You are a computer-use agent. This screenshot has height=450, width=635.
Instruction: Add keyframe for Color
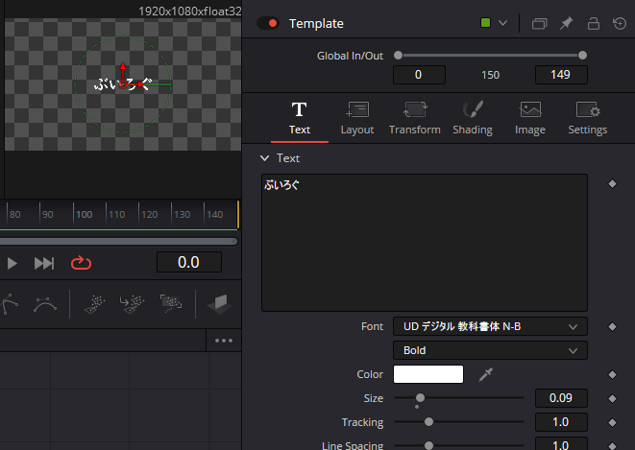pos(612,375)
